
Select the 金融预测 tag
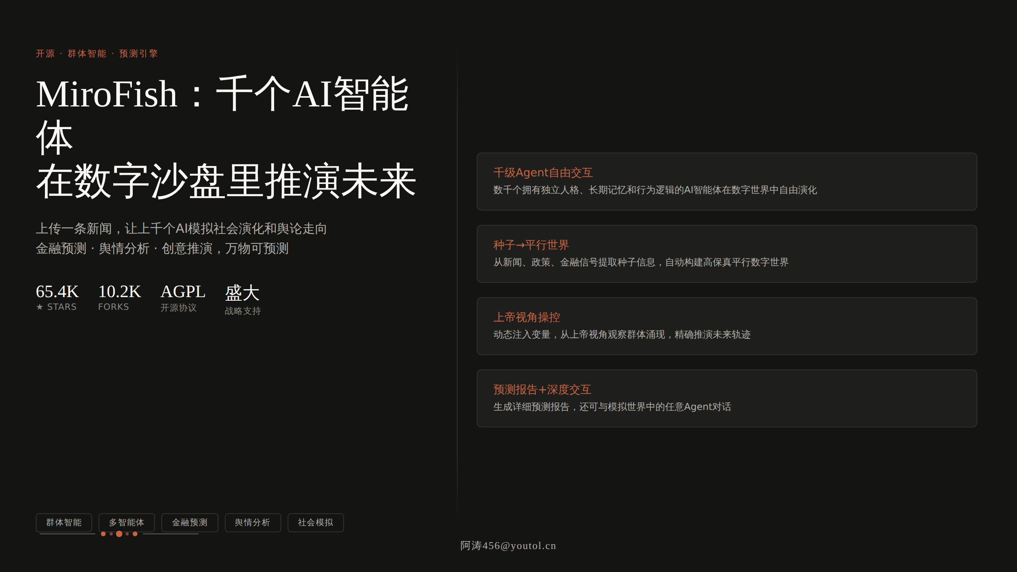pos(190,522)
